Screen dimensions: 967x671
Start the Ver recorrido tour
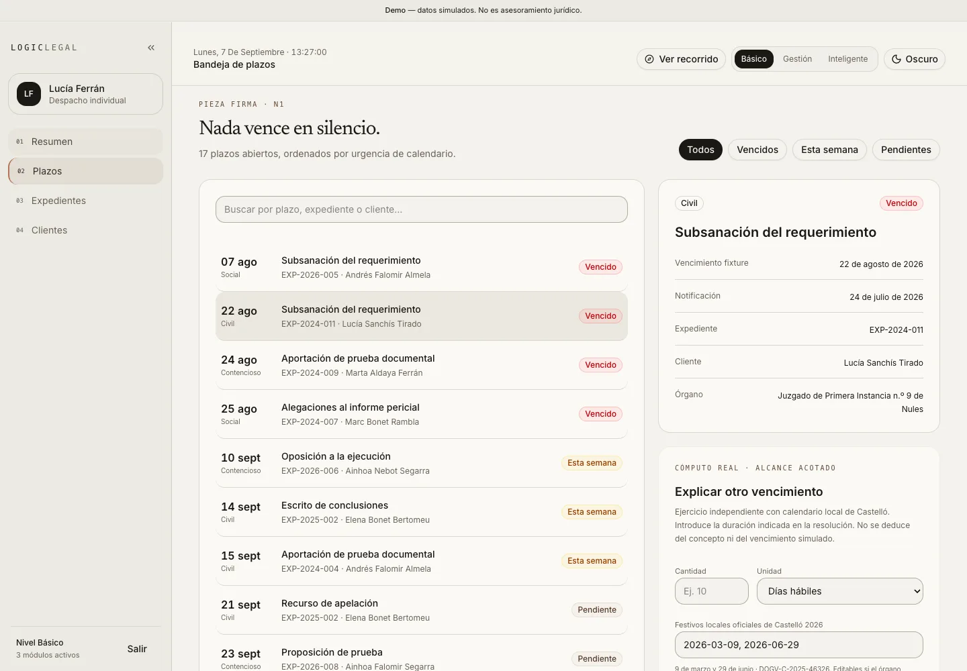click(x=682, y=59)
